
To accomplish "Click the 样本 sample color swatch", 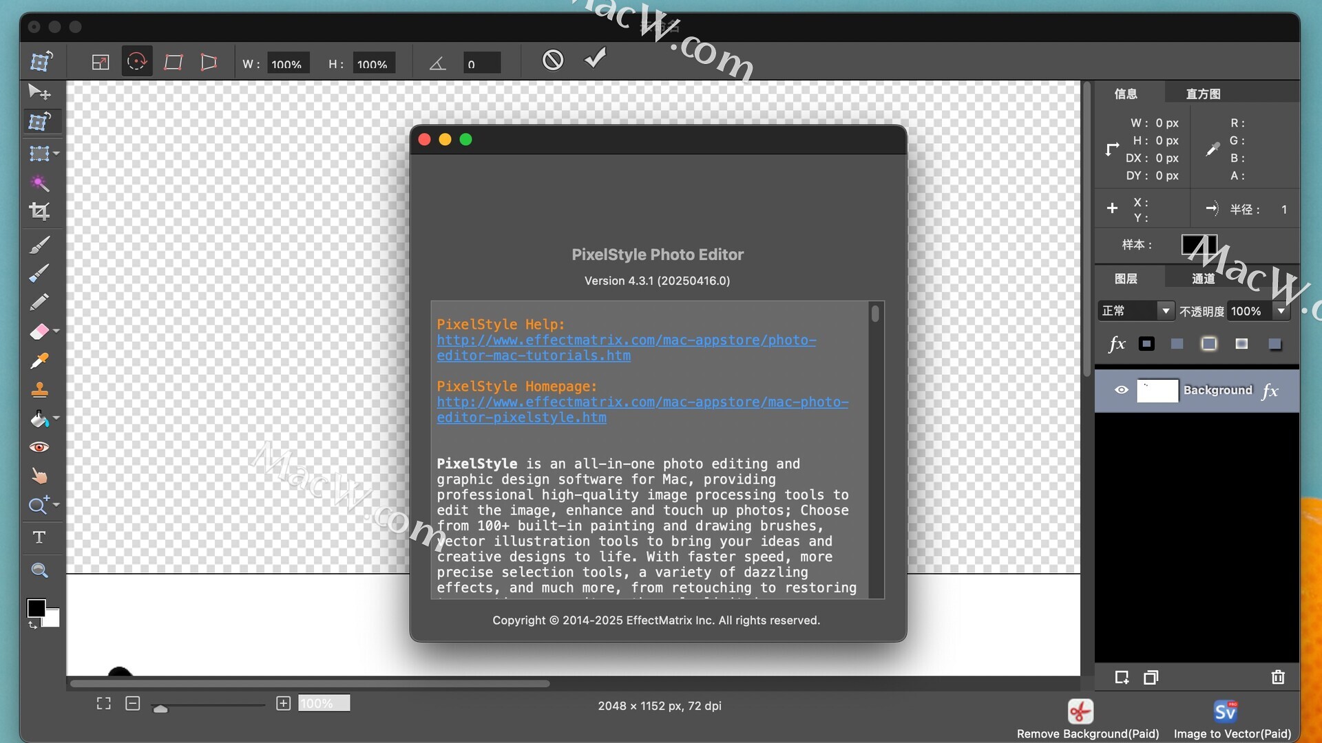I will [x=1199, y=245].
